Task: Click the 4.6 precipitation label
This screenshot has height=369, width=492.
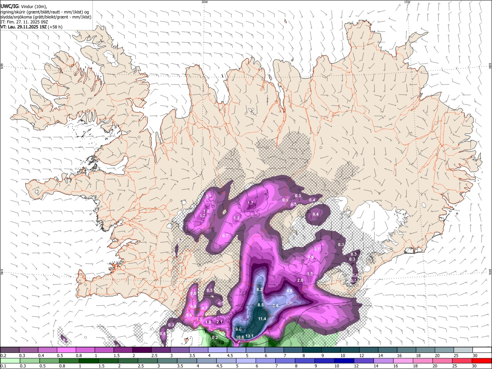Action: click(289, 291)
